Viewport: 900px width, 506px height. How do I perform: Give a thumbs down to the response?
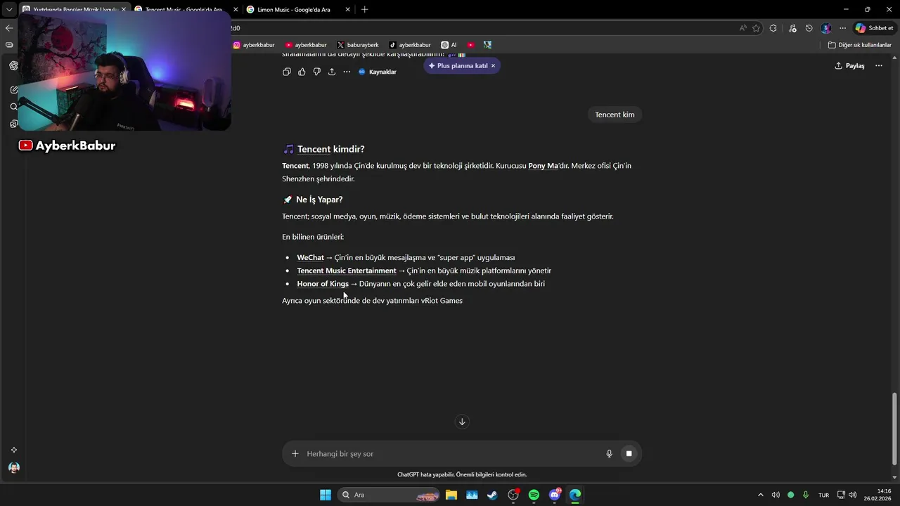(316, 72)
